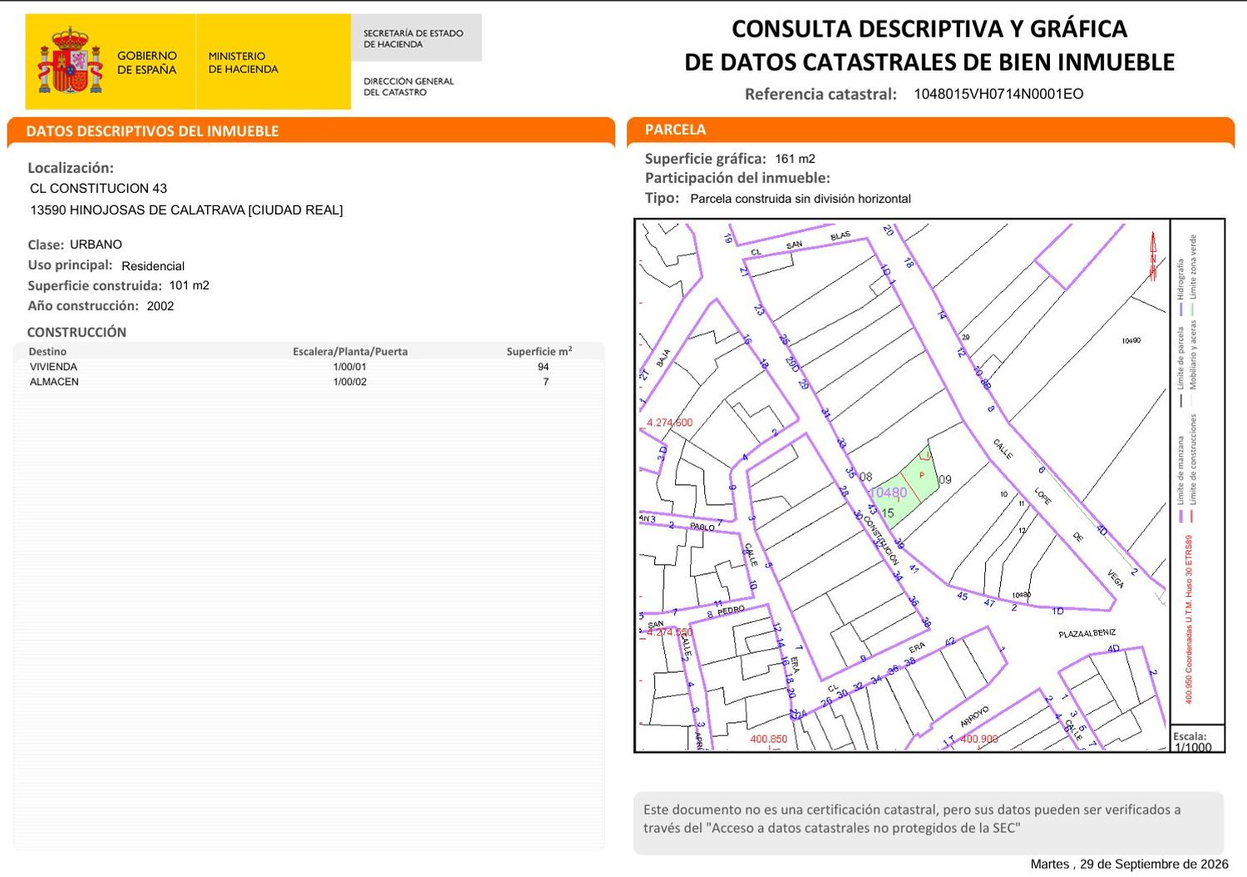This screenshot has width=1247, height=877.
Task: Select the Parcela orange section header
Action: point(675,130)
